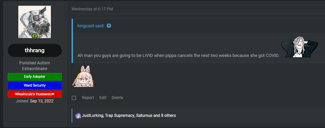The height and width of the screenshot is (128, 325).
Task: Show the '8 others' who reacted
Action: [168, 116]
